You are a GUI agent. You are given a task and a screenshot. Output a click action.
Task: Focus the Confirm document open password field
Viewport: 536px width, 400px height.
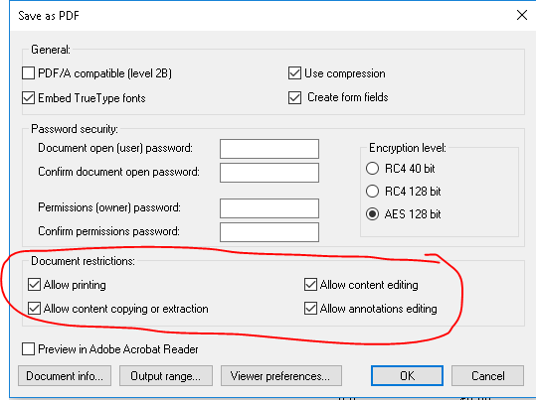click(x=269, y=173)
